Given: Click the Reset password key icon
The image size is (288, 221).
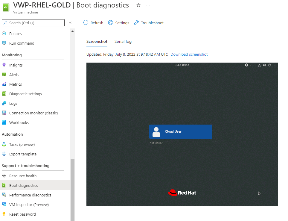Looking at the screenshot, I should click(x=4, y=214).
